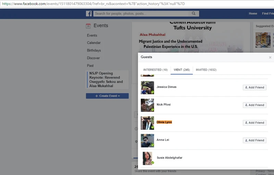Screen dimensions: 274x175
Task: Close the Guests dialog
Action: click(270, 57)
